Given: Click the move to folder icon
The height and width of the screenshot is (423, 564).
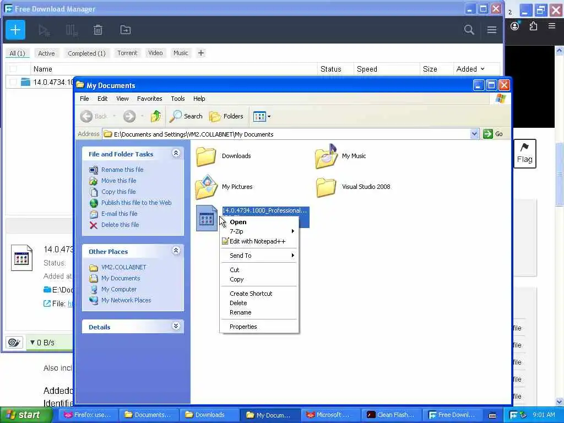Looking at the screenshot, I should click(x=126, y=30).
